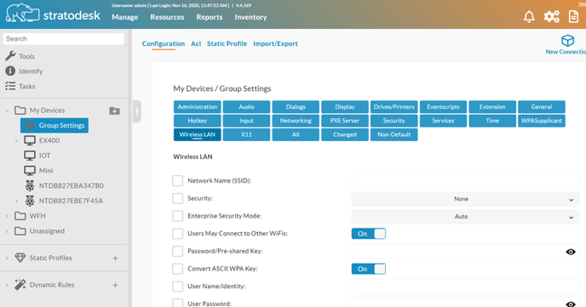Add a dynamic rule with plus icon
The width and height of the screenshot is (586, 307).
[115, 285]
